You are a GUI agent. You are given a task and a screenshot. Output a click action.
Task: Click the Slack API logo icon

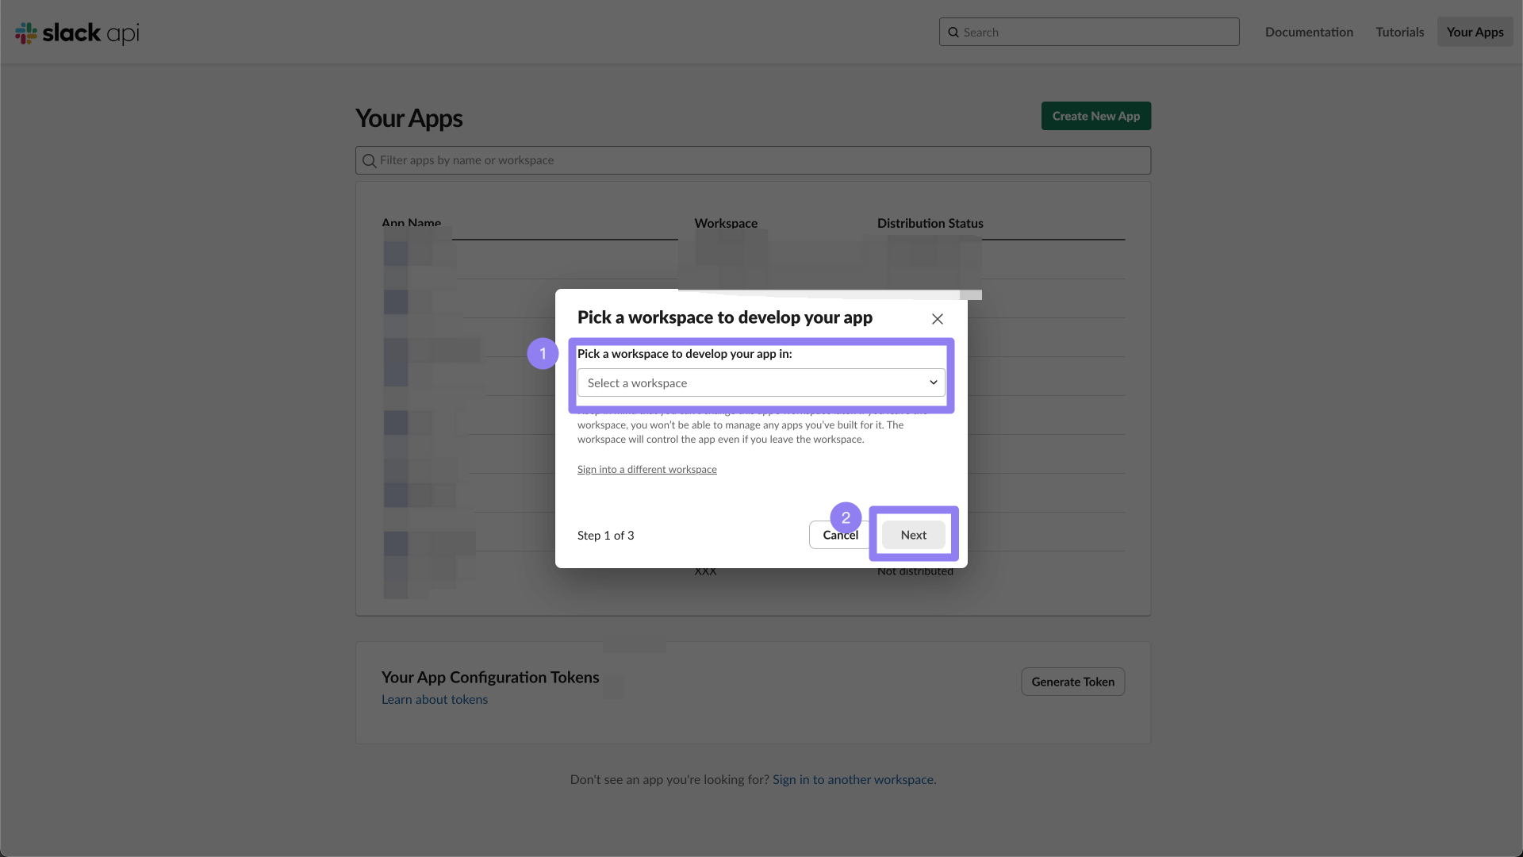26,32
